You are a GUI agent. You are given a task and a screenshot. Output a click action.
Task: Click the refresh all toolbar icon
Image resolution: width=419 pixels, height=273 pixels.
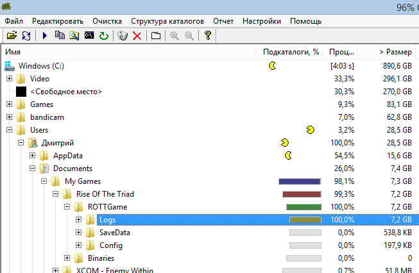[x=26, y=35]
